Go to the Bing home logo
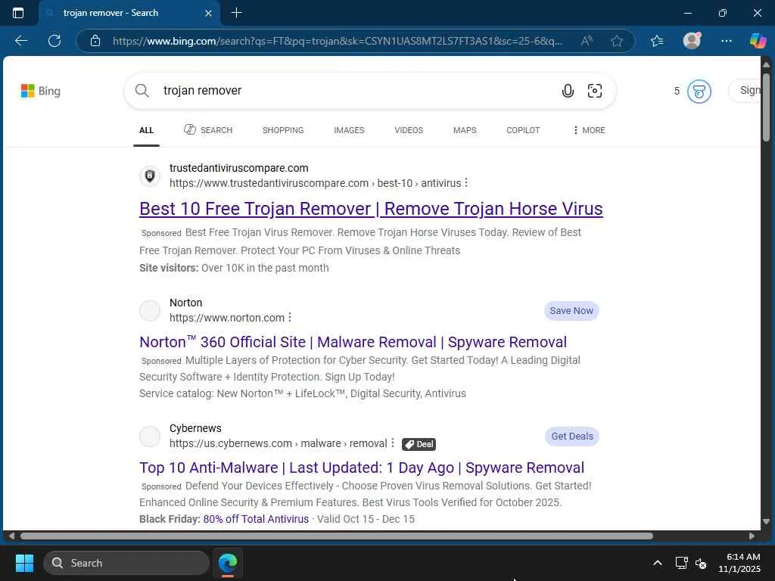775x581 pixels. coord(41,91)
